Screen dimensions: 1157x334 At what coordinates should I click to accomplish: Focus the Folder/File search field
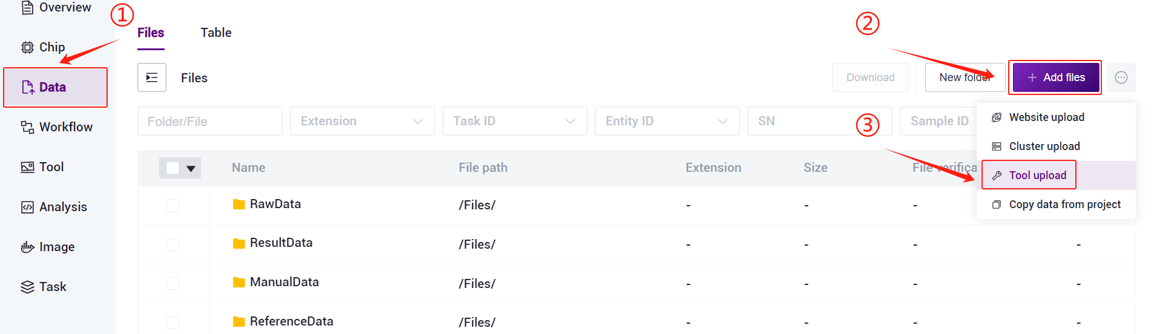tap(210, 121)
